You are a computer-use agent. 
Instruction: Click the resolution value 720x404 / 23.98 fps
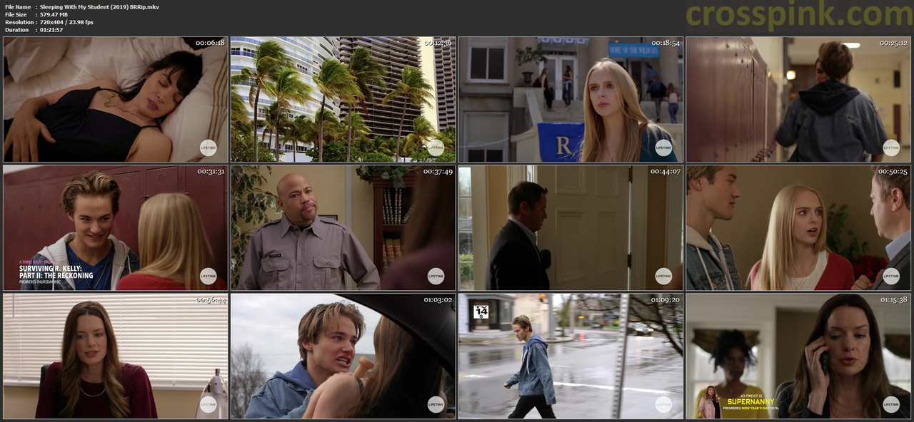click(x=66, y=22)
